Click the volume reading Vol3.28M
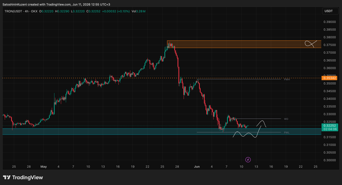This screenshot has height=185, width=342. pyautogui.click(x=138, y=12)
